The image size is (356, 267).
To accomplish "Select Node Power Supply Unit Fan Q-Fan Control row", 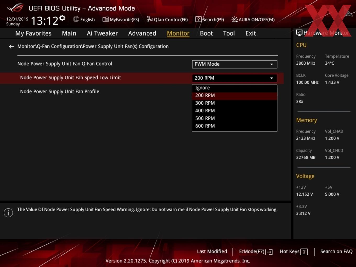I will point(142,64).
